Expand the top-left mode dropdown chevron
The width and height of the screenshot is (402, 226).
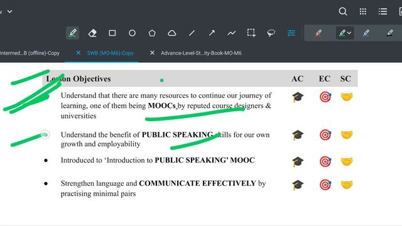10,11
